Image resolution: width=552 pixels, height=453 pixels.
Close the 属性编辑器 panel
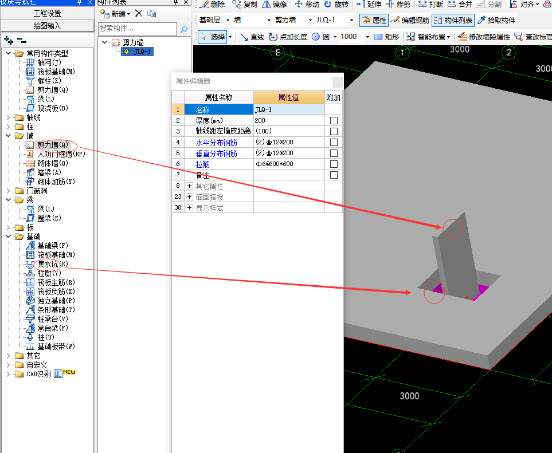coord(338,82)
